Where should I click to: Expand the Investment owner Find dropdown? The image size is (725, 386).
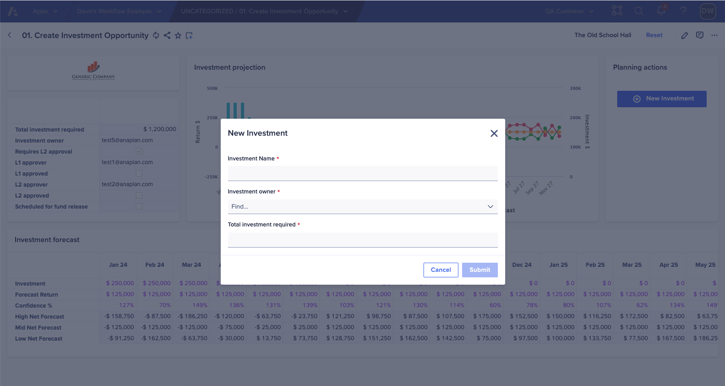[x=362, y=207]
